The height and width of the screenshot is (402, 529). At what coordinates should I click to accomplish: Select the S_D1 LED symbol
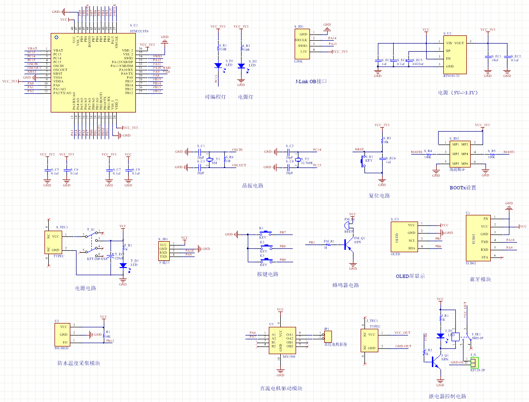click(218, 66)
